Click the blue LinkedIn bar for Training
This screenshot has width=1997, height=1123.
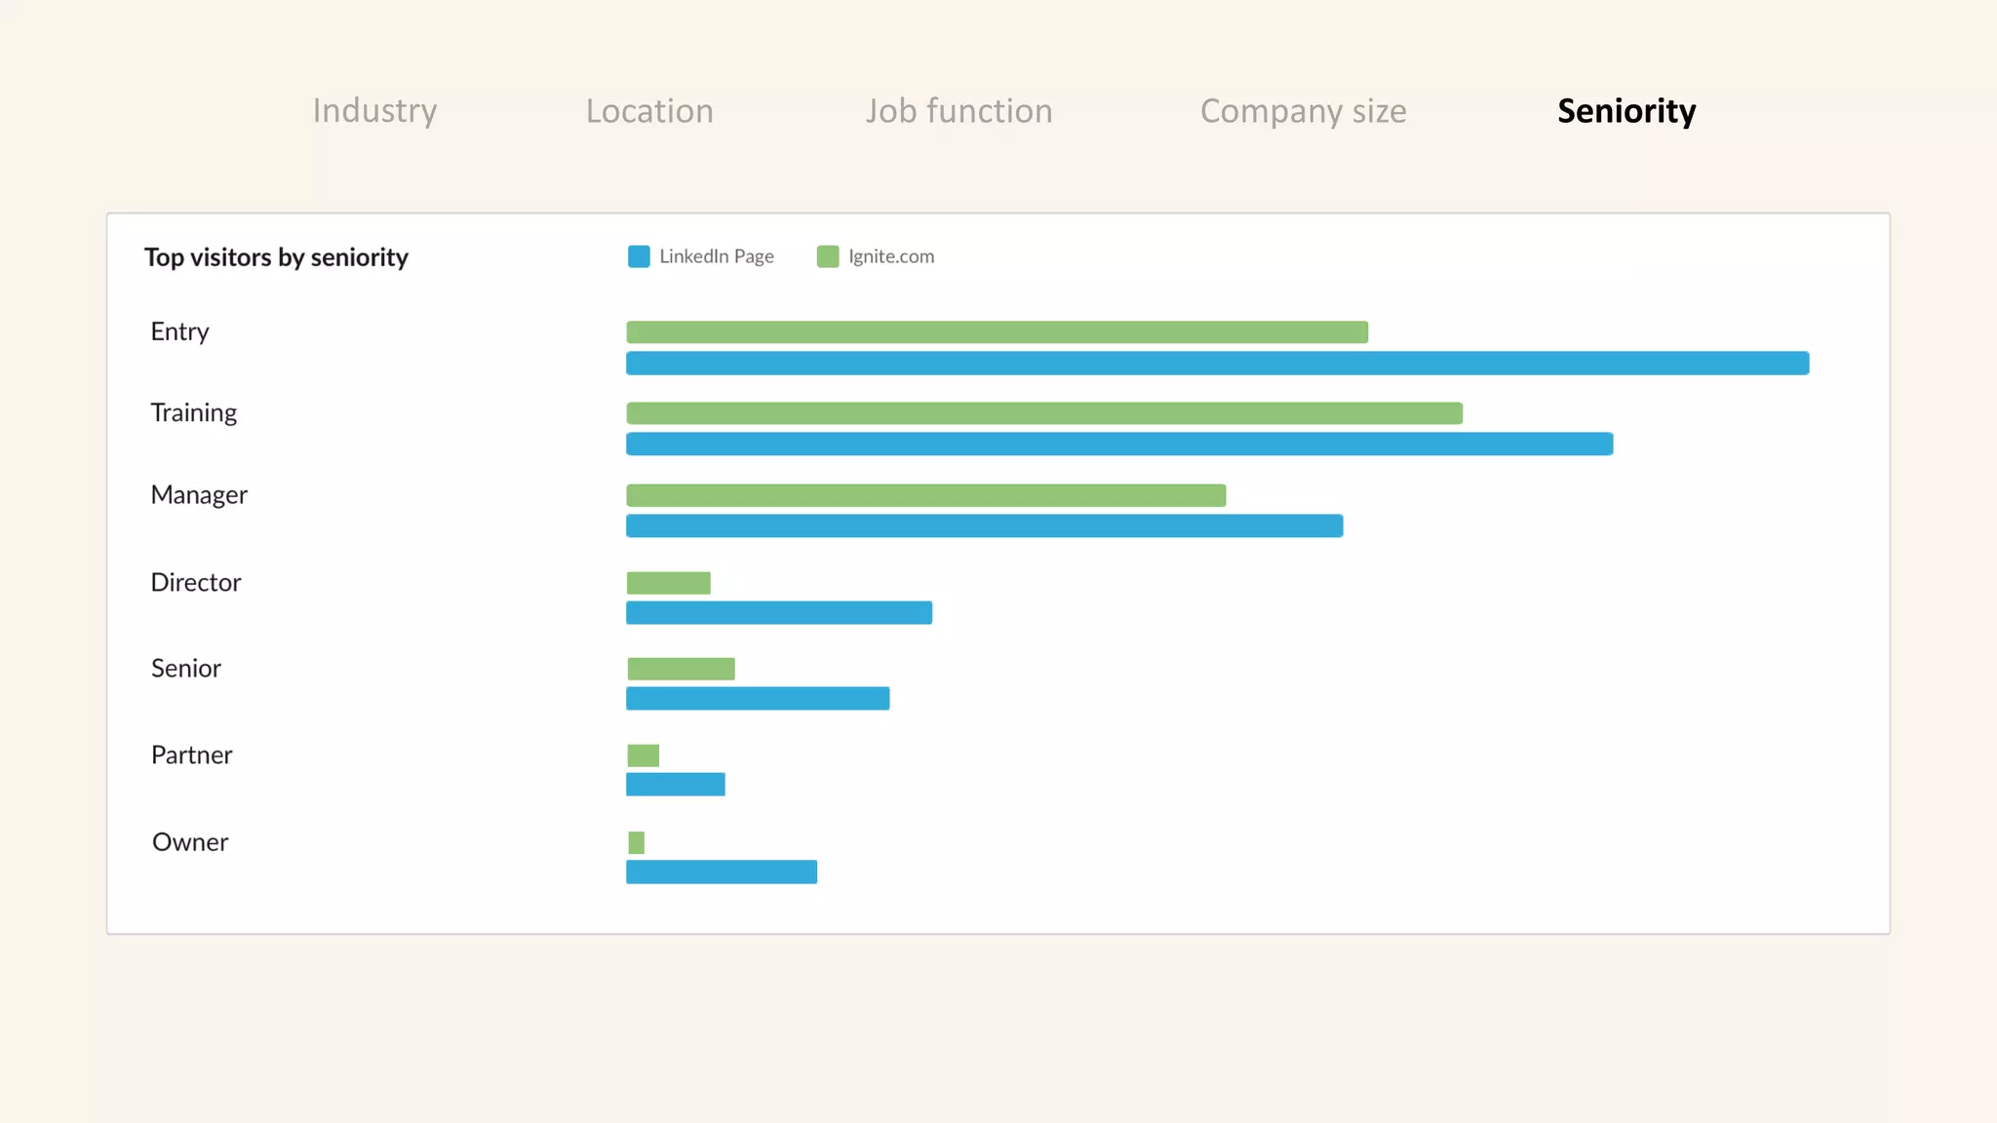point(1119,445)
